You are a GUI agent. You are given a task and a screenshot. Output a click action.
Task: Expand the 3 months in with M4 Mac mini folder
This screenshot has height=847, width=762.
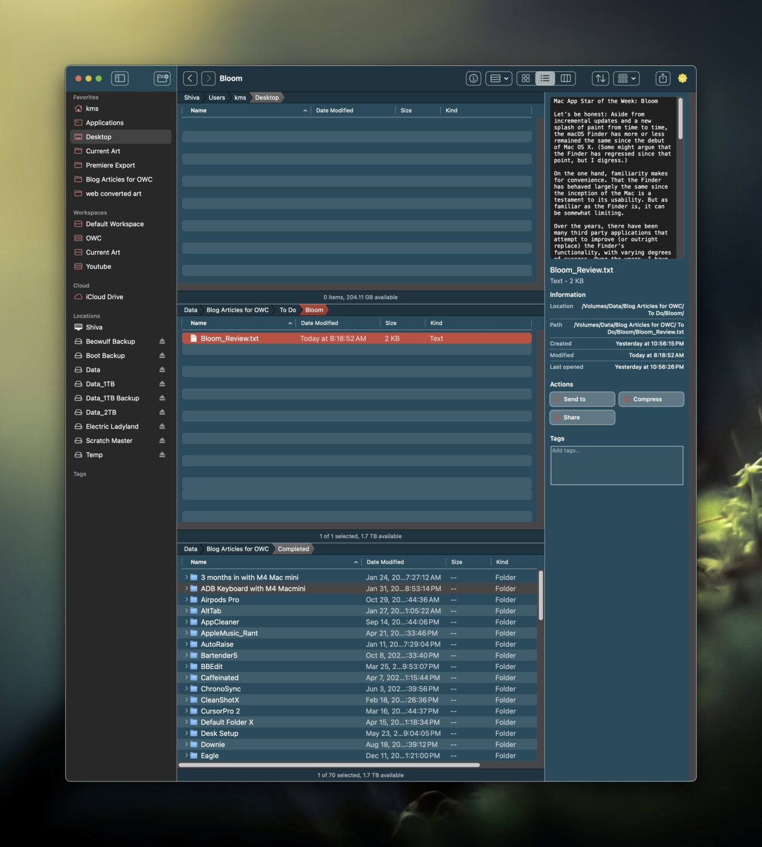[186, 577]
